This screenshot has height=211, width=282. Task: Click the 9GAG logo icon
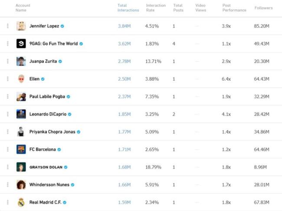[x=20, y=44]
